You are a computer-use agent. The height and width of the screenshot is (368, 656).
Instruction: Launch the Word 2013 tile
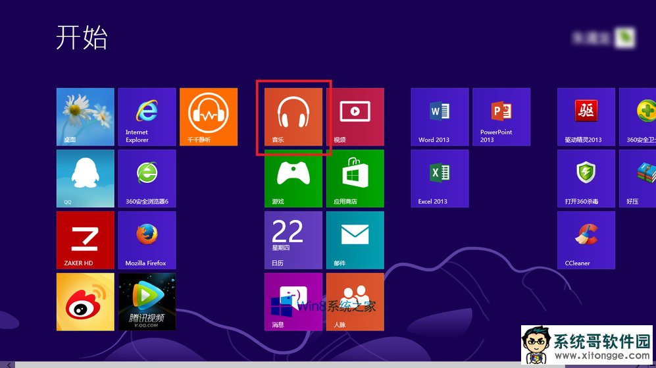pyautogui.click(x=440, y=117)
